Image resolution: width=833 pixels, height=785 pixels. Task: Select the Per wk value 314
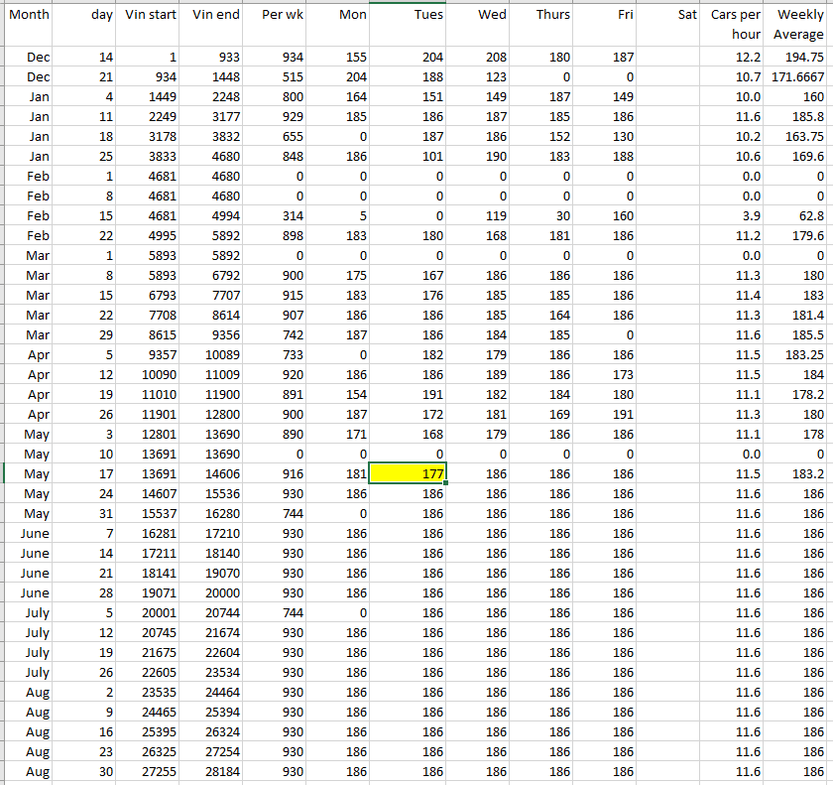pos(278,216)
